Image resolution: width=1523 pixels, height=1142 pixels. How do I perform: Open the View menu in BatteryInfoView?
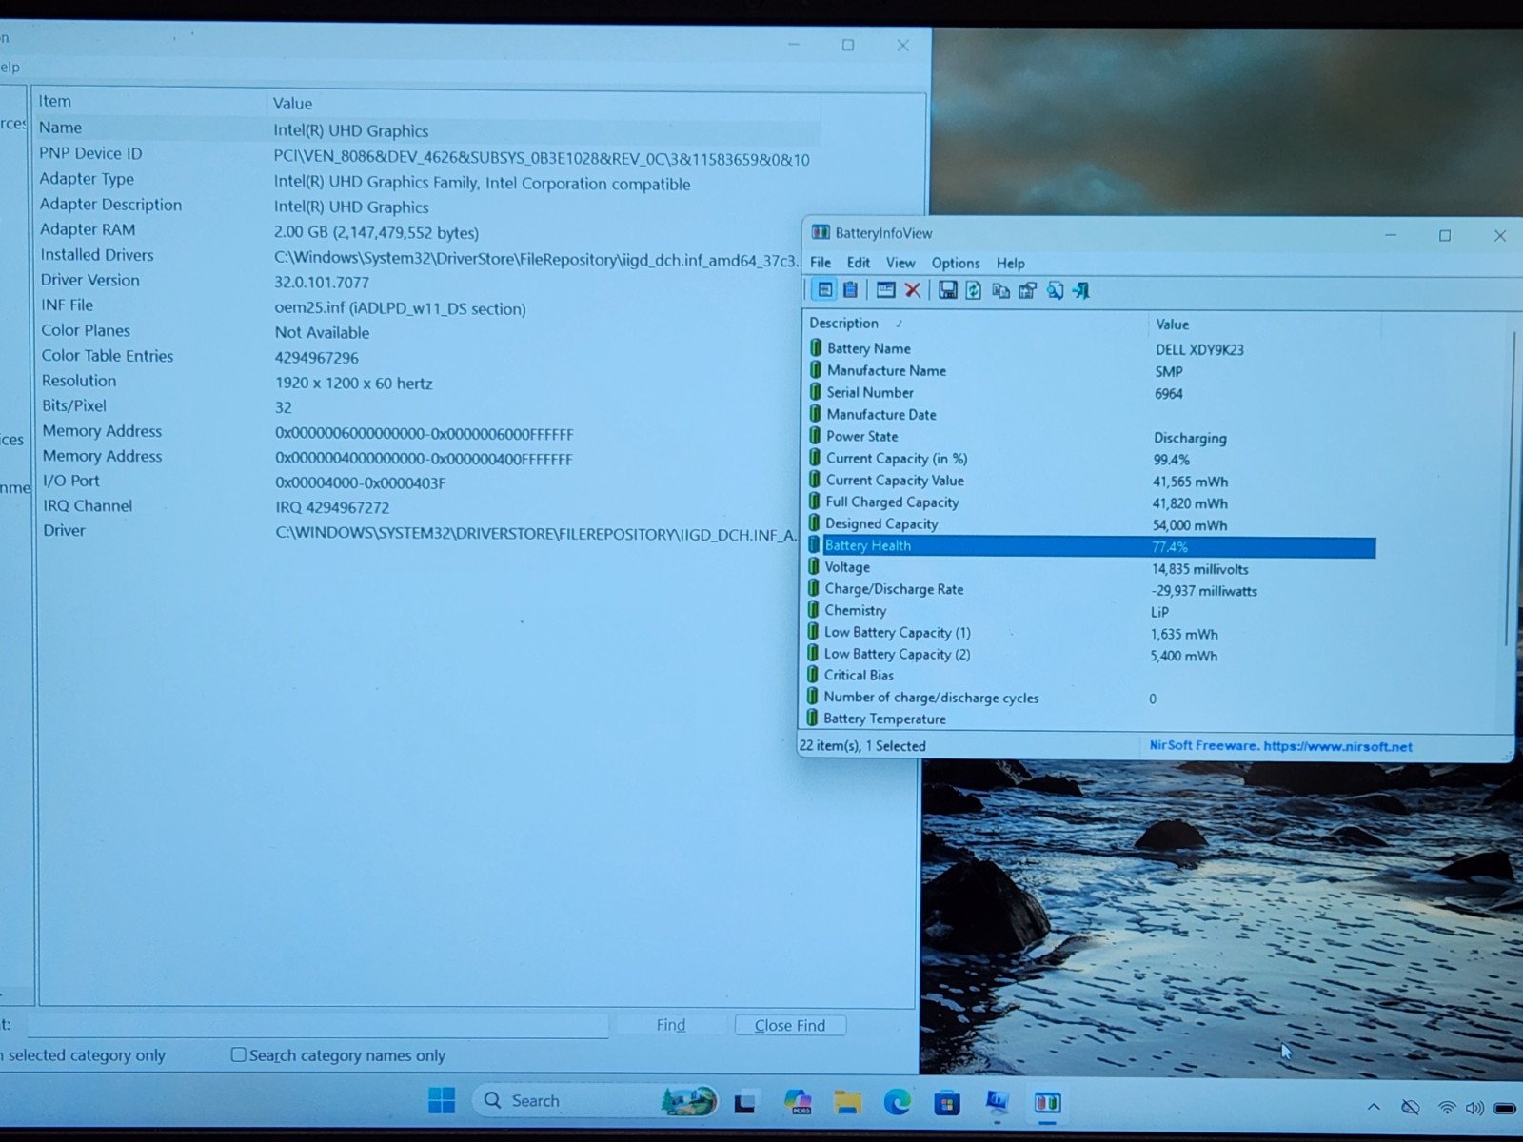point(900,263)
